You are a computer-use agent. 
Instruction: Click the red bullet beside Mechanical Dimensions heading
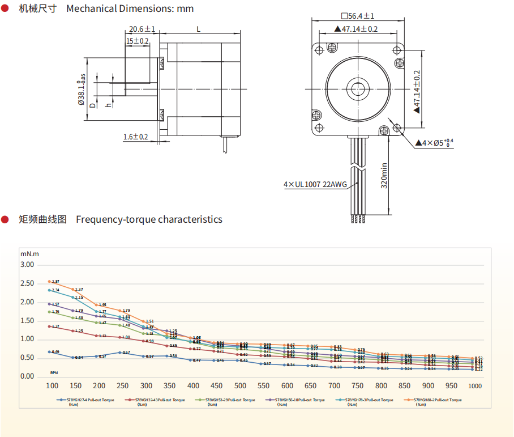click(x=5, y=8)
